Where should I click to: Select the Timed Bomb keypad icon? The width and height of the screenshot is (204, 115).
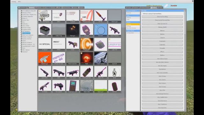[x=73, y=86]
